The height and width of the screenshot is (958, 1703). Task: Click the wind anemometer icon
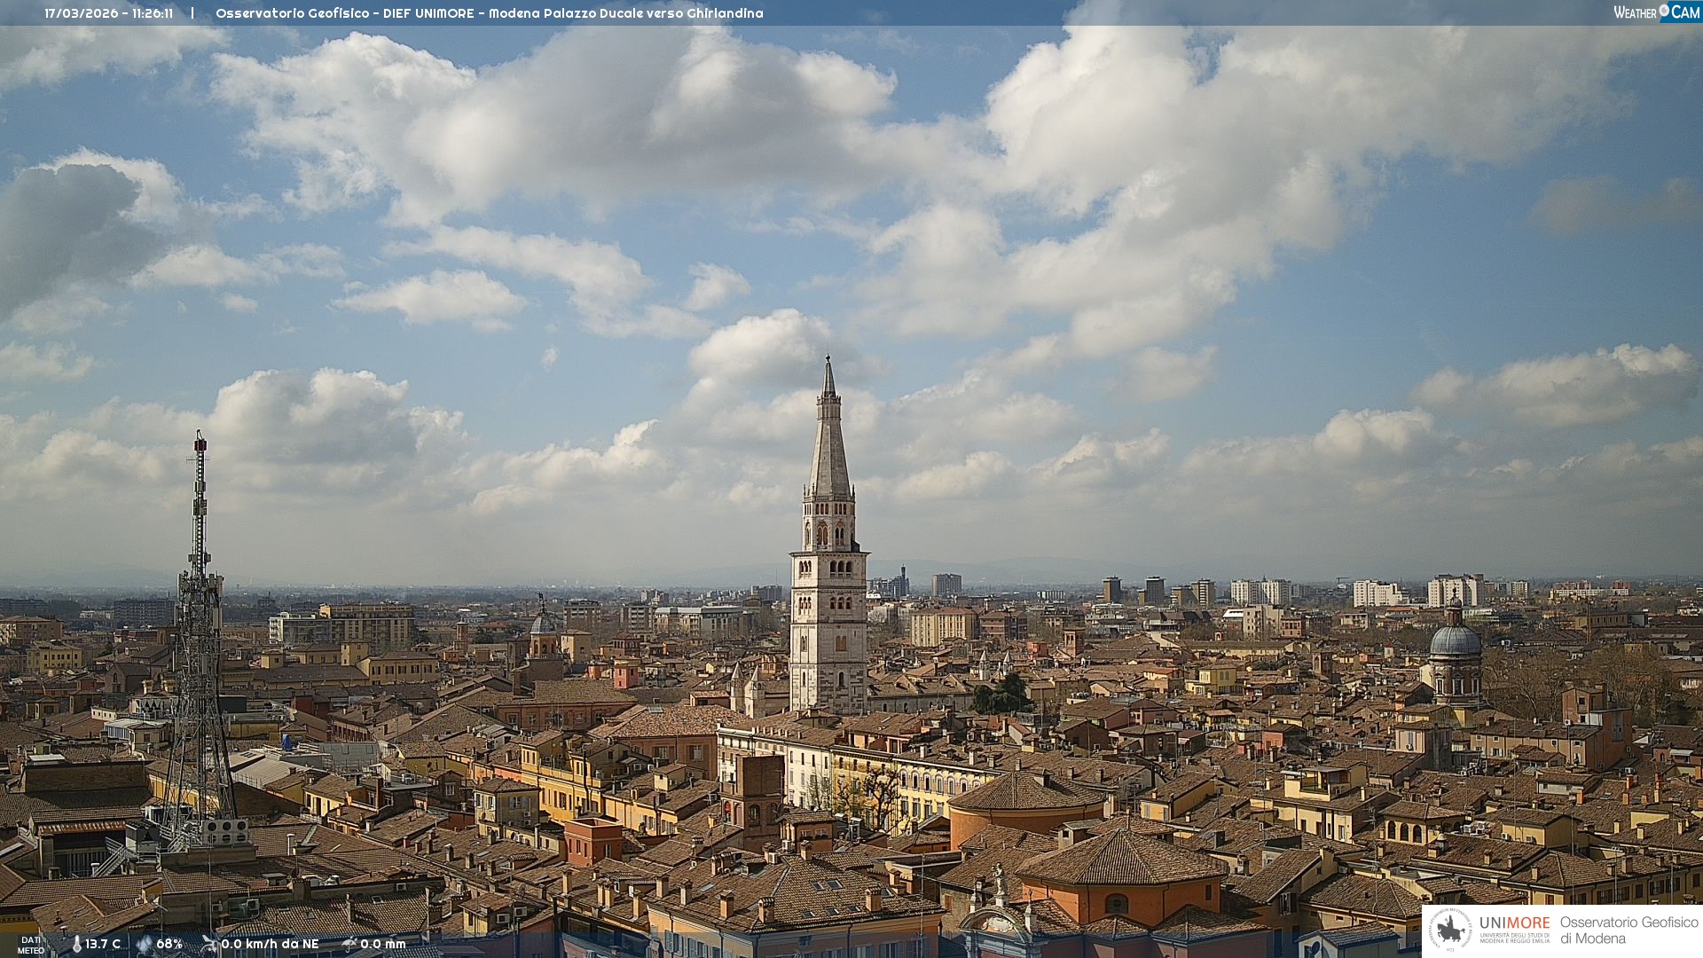point(209,945)
